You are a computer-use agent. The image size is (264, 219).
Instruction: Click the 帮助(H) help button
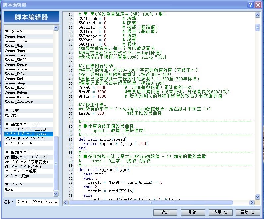tap(248, 212)
